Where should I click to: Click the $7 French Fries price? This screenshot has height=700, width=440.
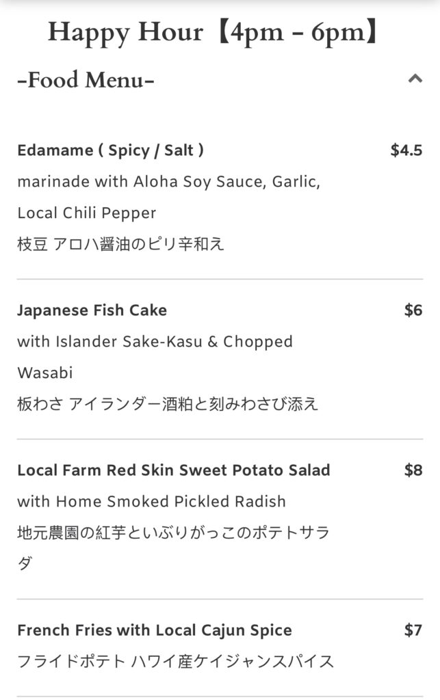click(x=413, y=630)
